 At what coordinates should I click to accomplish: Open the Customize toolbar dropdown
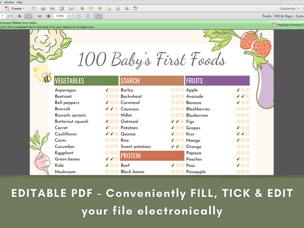coord(289,8)
